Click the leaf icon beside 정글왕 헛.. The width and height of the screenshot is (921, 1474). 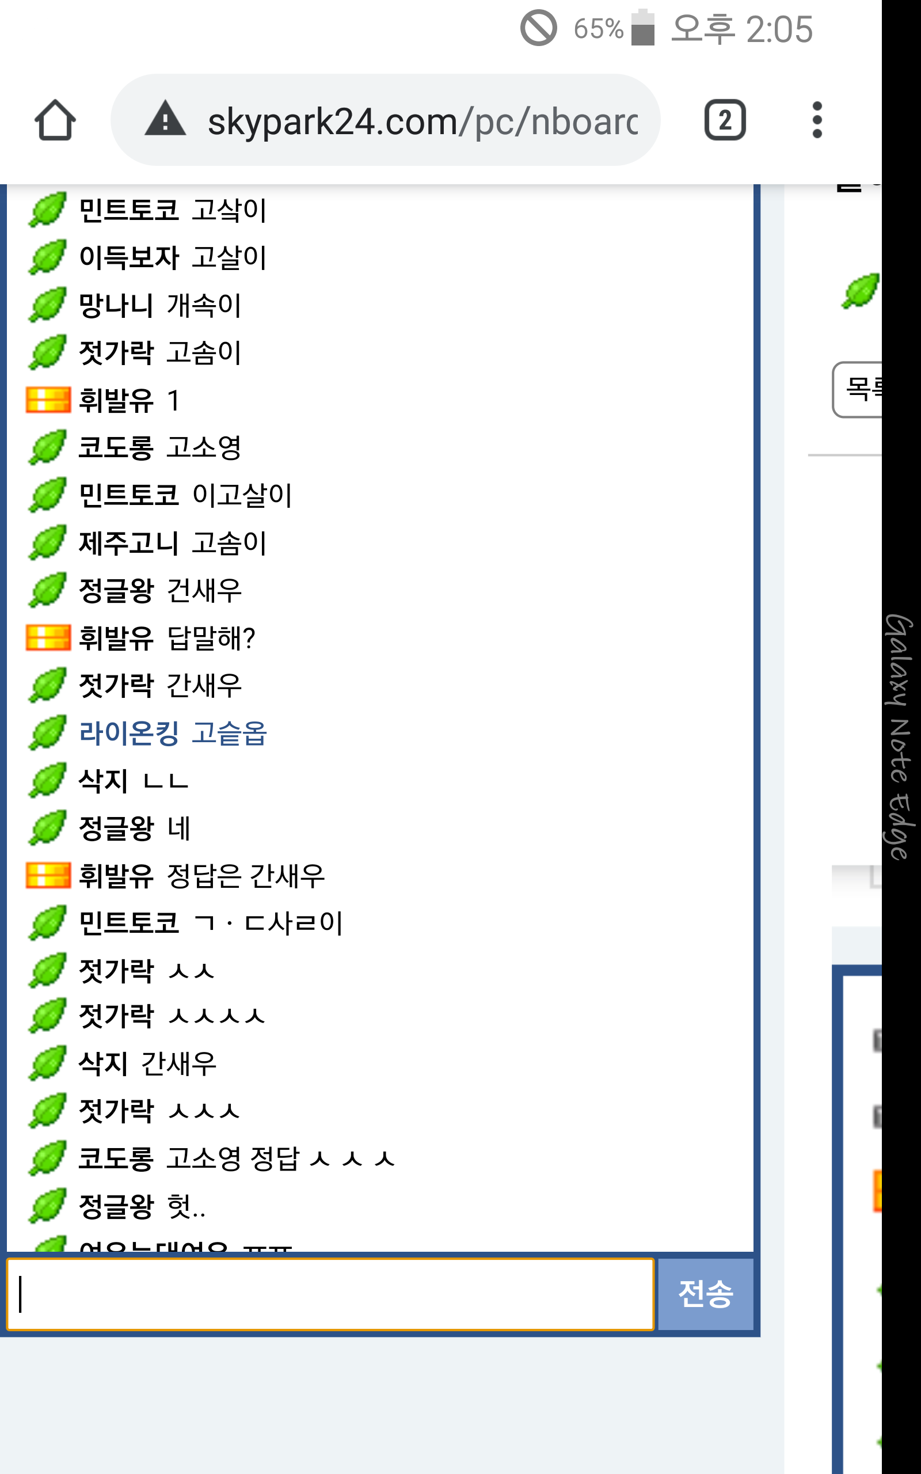pos(47,1205)
